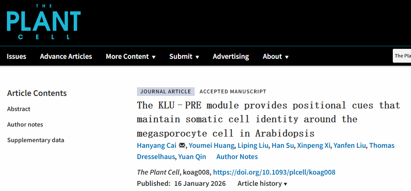Open the Advertising page

click(231, 57)
